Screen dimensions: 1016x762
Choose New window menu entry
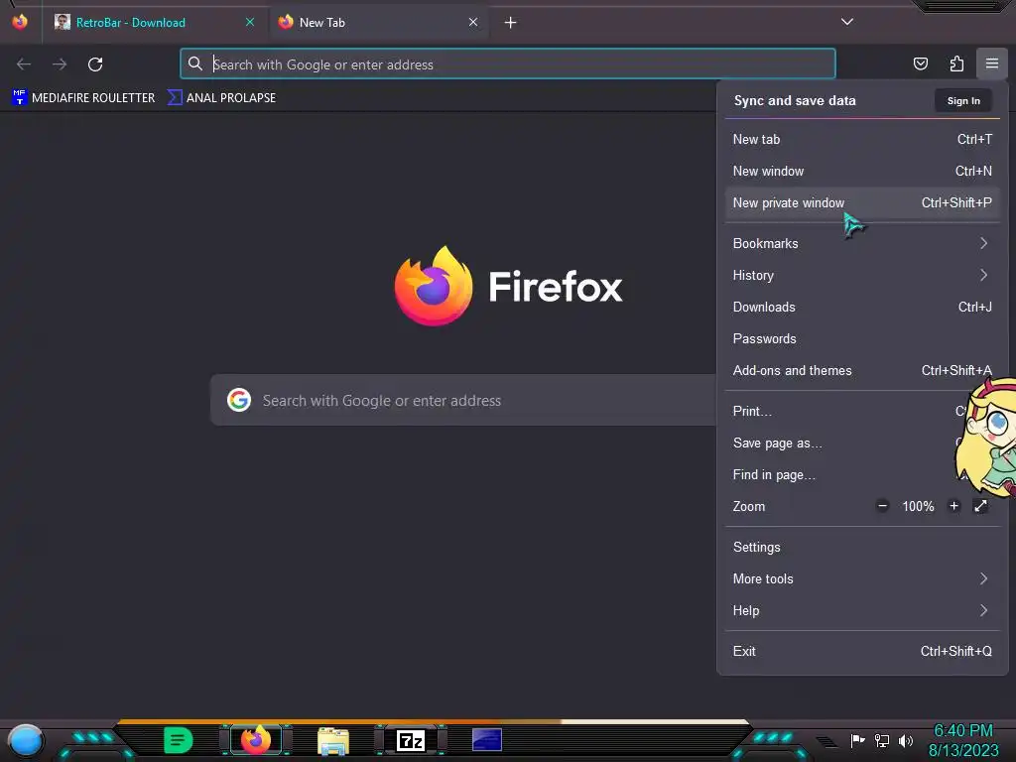pyautogui.click(x=862, y=171)
